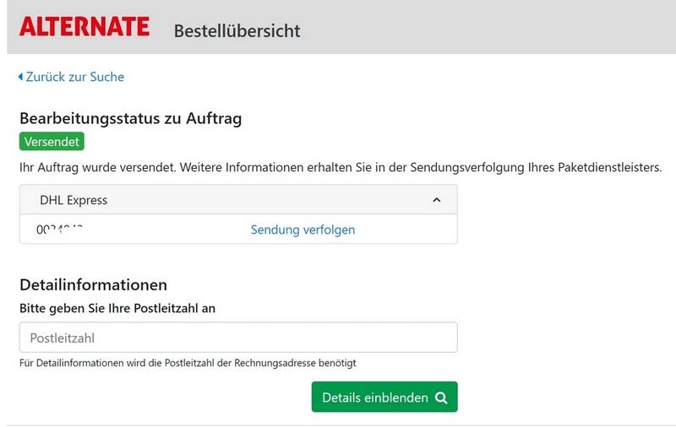Click blank space in the tracking row
This screenshot has height=427, width=676.
(406, 230)
